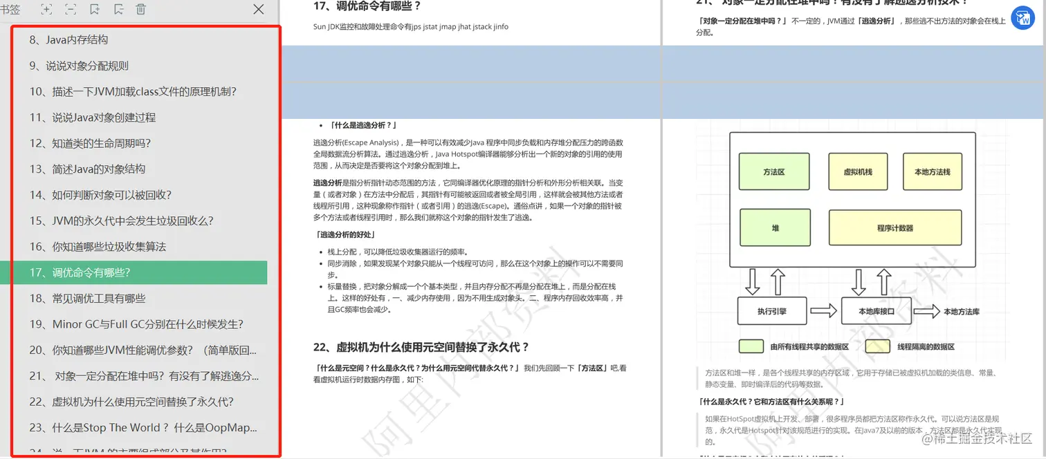Click the collapse all bookmarks icon

[x=71, y=9]
